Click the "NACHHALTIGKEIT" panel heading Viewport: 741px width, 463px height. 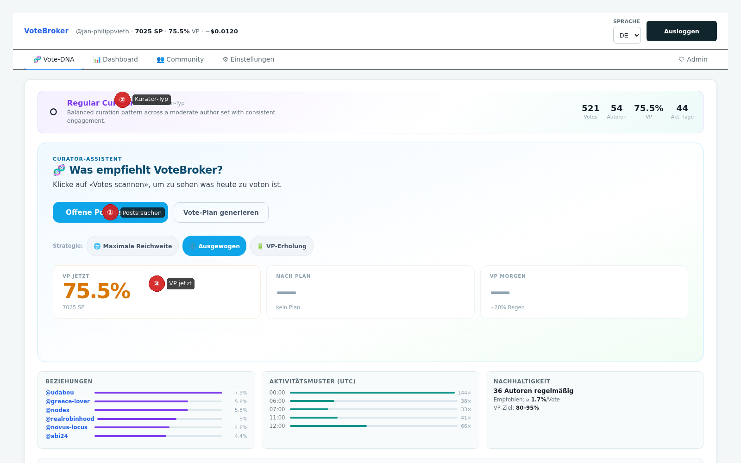[522, 382]
